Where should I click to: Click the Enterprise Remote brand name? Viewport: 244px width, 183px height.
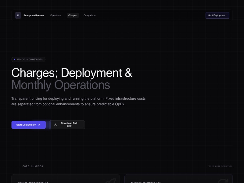point(34,15)
